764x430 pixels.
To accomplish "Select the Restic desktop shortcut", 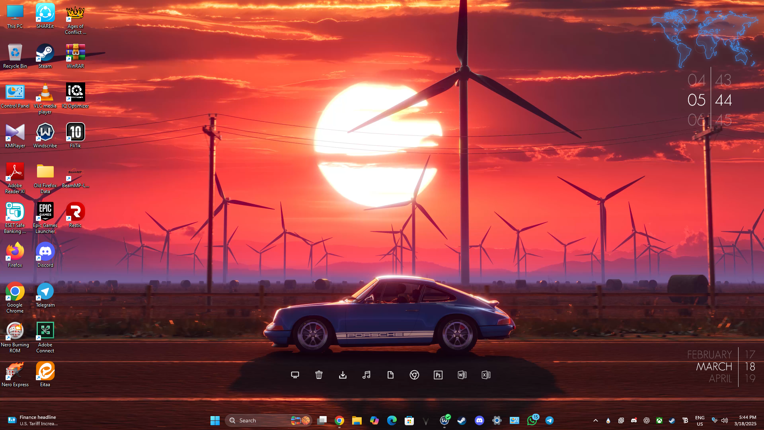I will coord(76,216).
